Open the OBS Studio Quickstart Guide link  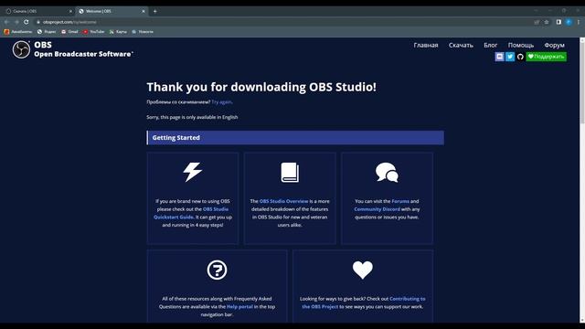point(191,213)
